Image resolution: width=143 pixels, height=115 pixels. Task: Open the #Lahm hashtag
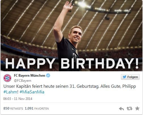pos(10,92)
